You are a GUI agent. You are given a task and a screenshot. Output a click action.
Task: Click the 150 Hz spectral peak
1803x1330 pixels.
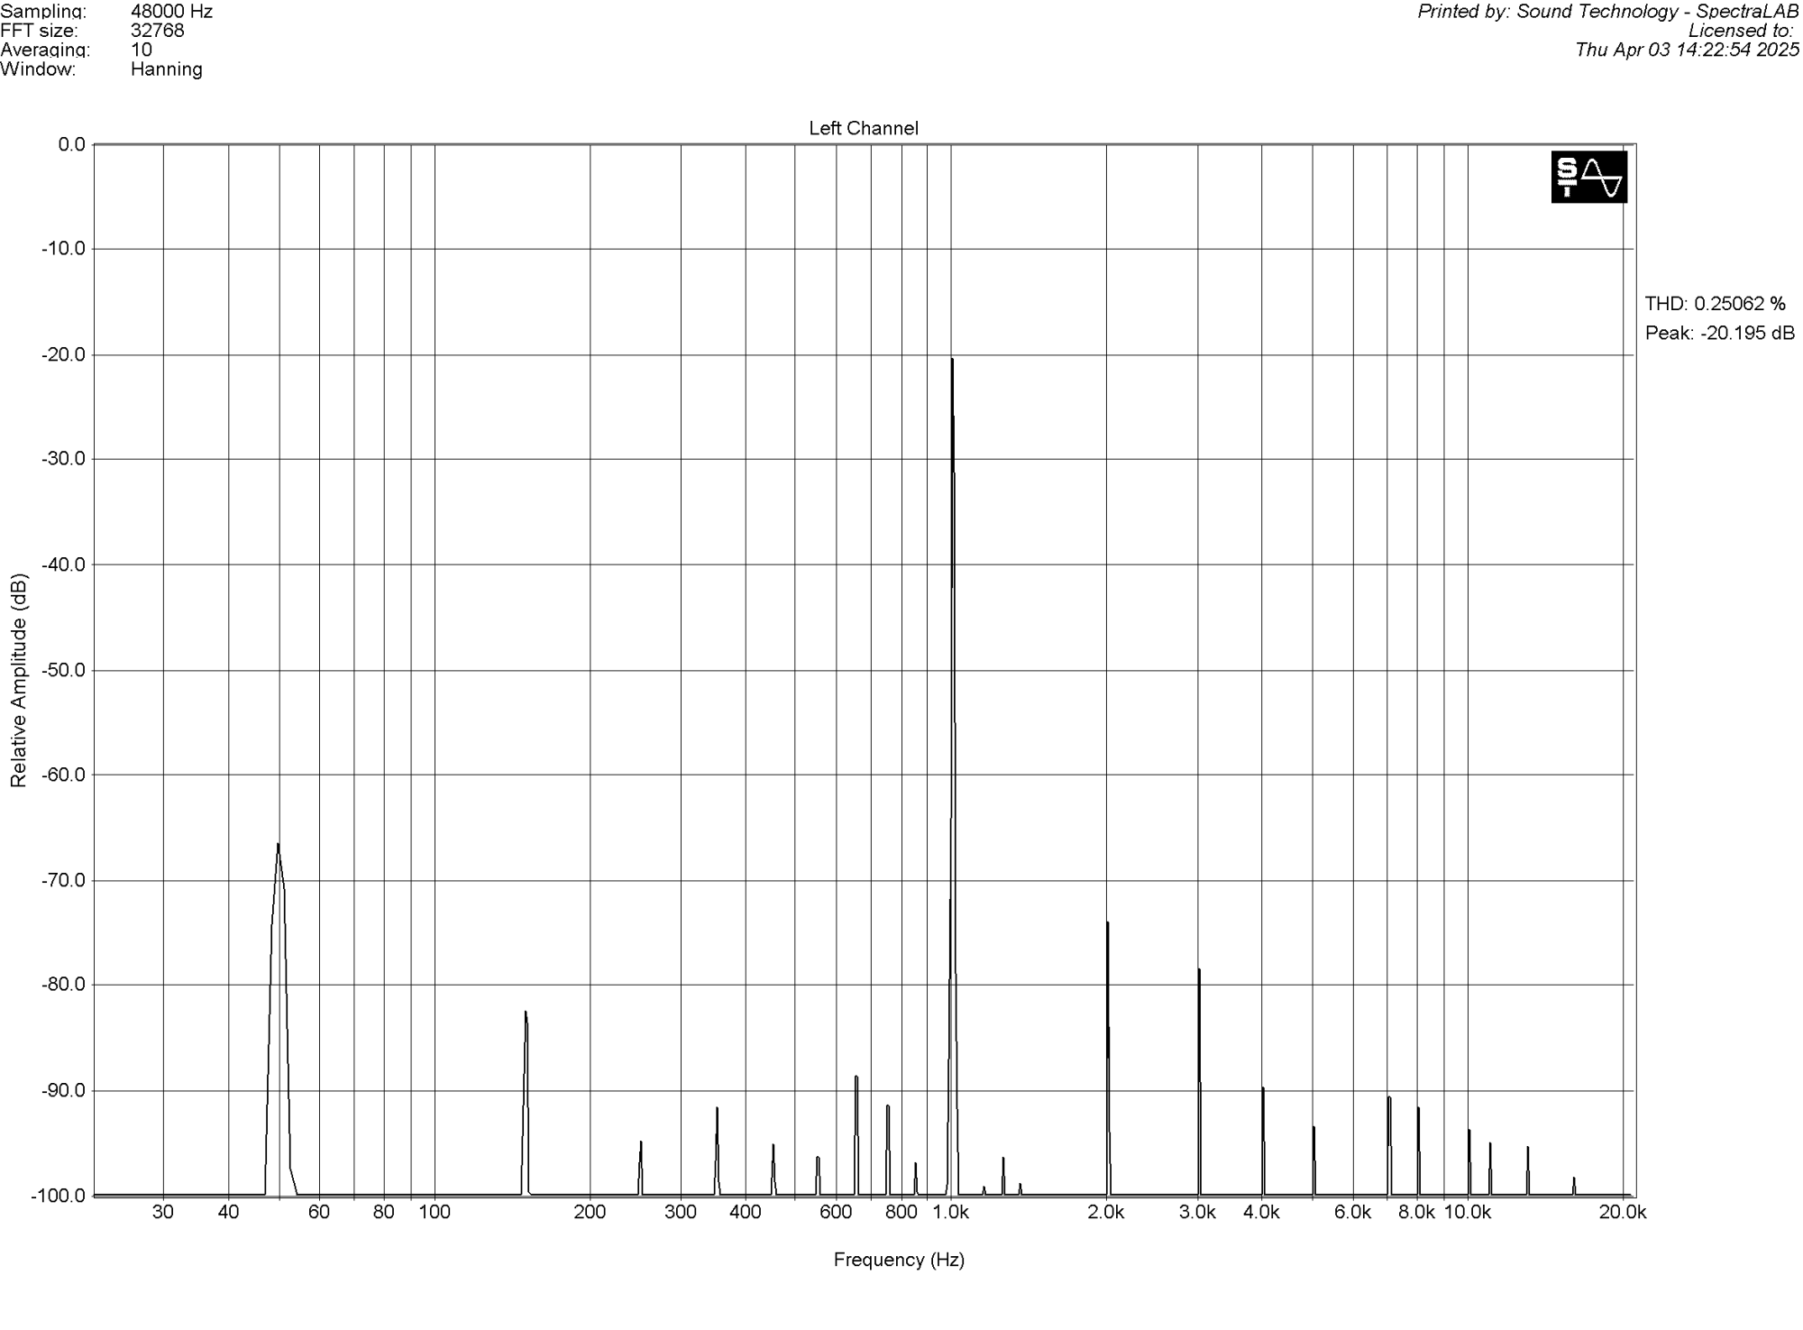tap(525, 1014)
